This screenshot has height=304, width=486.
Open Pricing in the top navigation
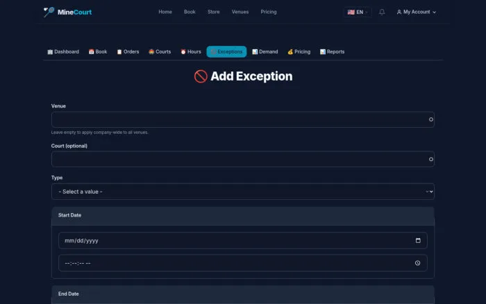(269, 12)
